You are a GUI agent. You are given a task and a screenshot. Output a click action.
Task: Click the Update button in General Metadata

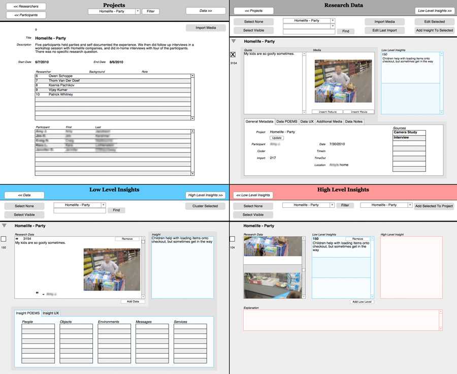pos(277,138)
